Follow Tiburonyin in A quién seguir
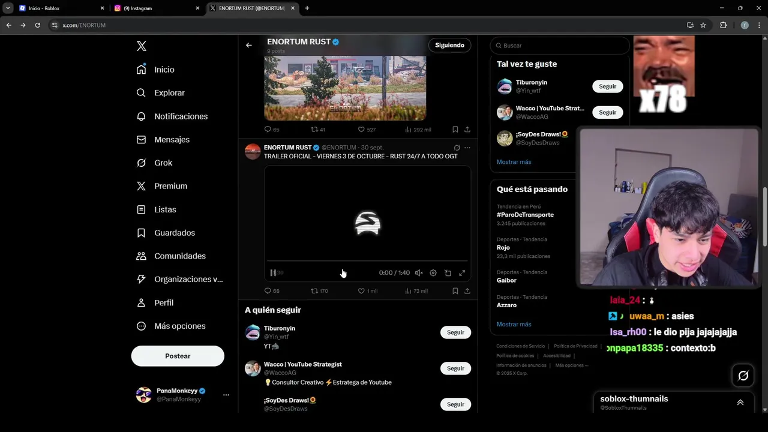This screenshot has width=768, height=432. [x=455, y=332]
